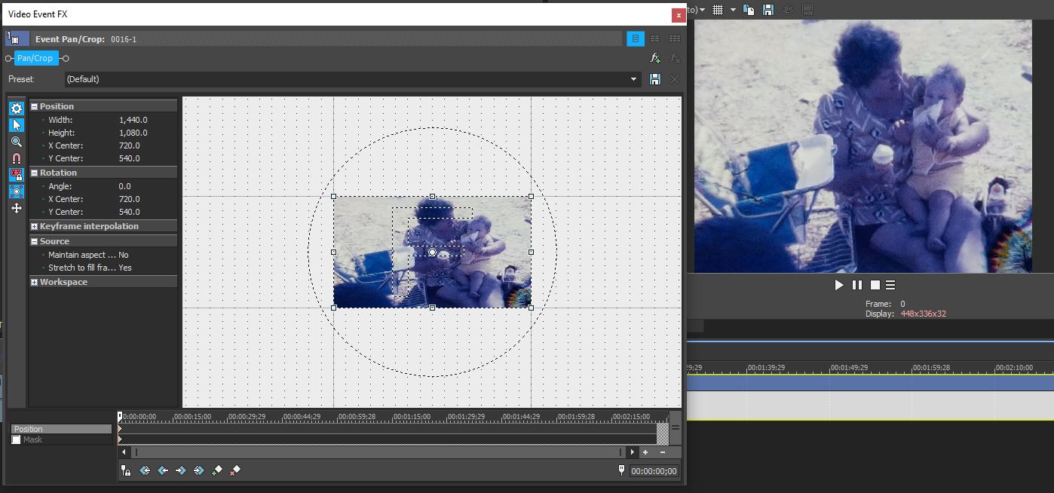Select the Position keyframe row
This screenshot has height=493, width=1054.
coord(60,429)
